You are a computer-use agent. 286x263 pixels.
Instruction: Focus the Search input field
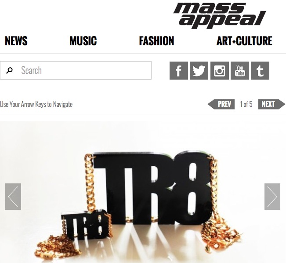(x=76, y=70)
